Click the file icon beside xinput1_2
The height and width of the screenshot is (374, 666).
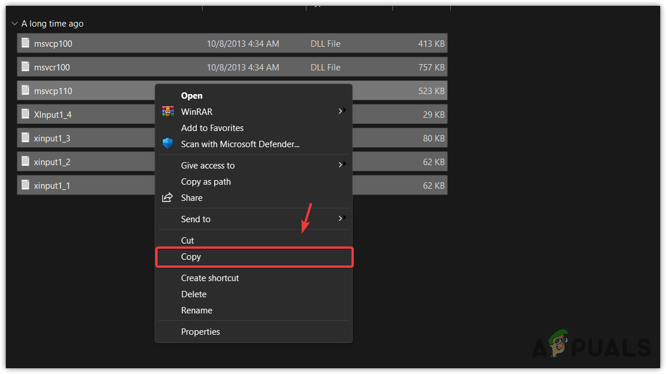tap(25, 162)
